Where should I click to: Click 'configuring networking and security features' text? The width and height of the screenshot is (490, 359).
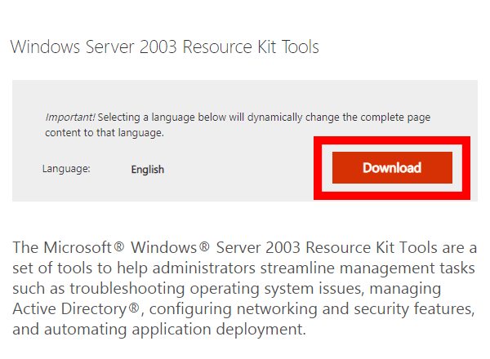pos(311,309)
